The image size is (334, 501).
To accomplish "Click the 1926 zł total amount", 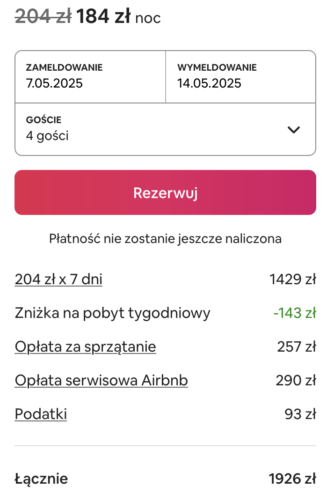I will click(x=292, y=479).
